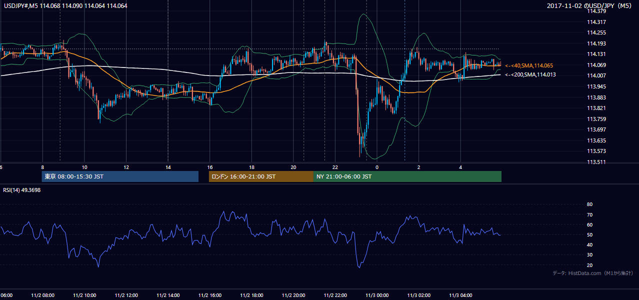Click the RSI scale value 30
Viewport: 639px width, 300px height.
[589, 255]
